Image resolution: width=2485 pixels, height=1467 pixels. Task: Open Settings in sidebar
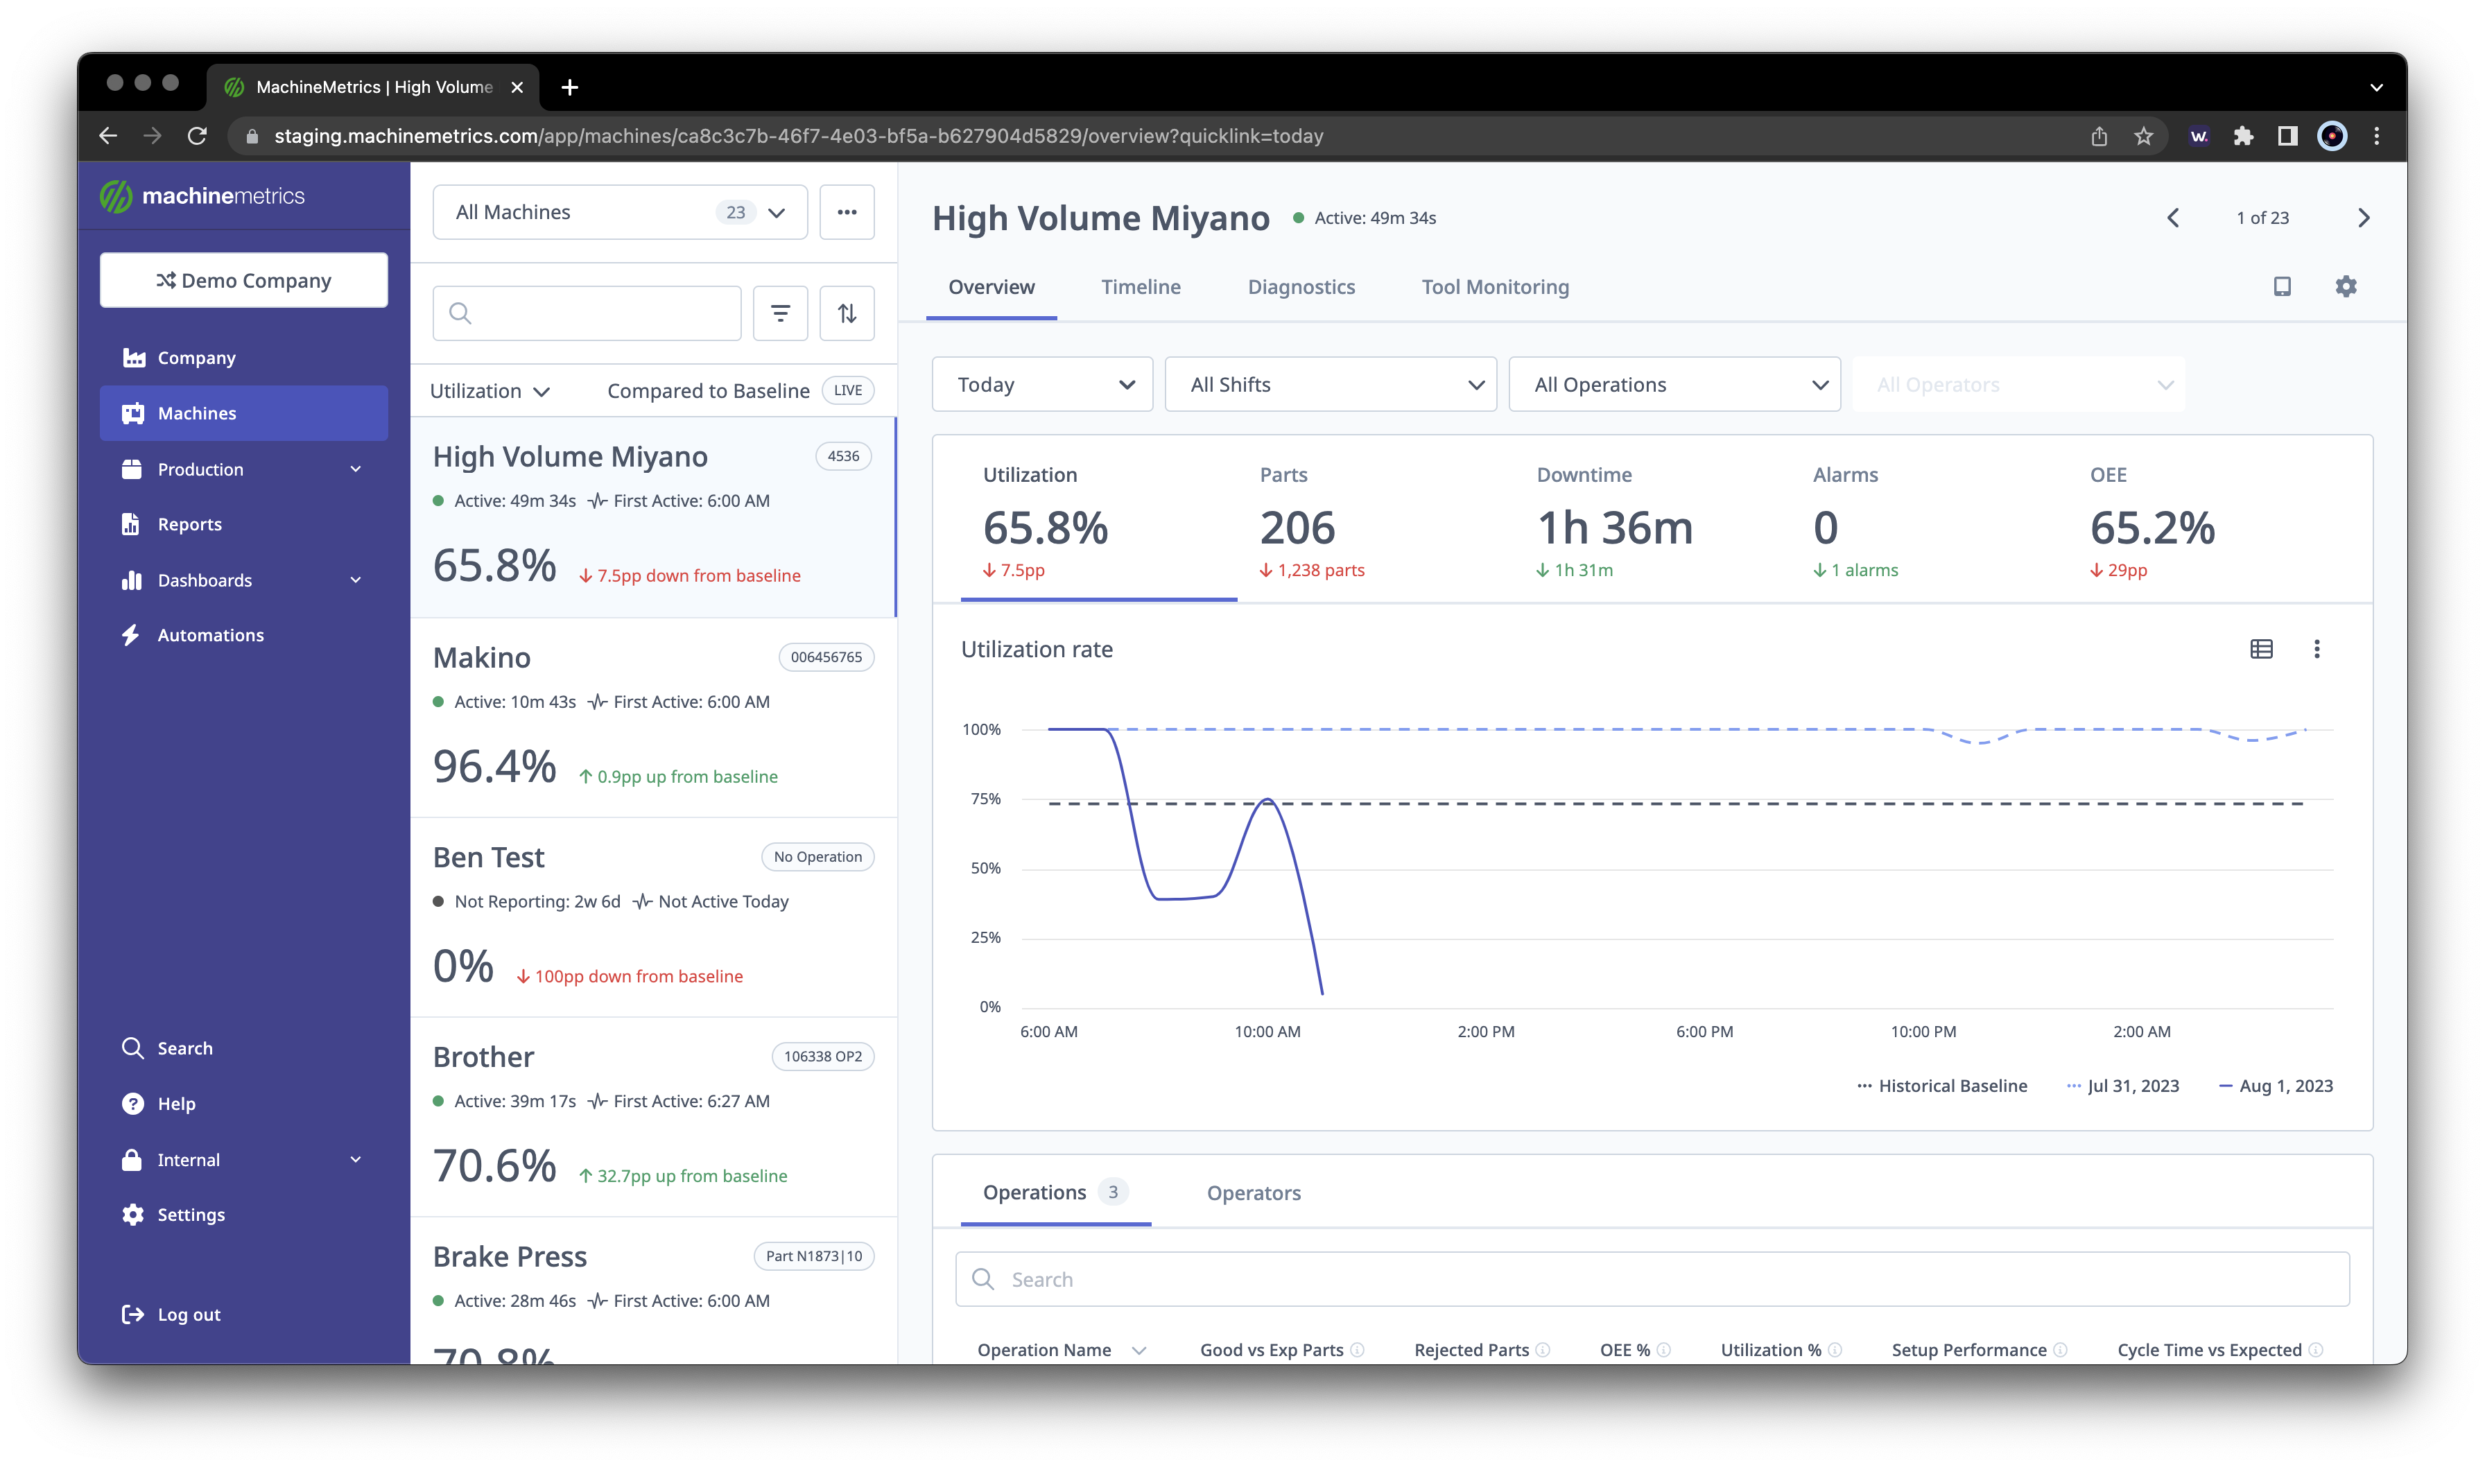[x=243, y=1215]
